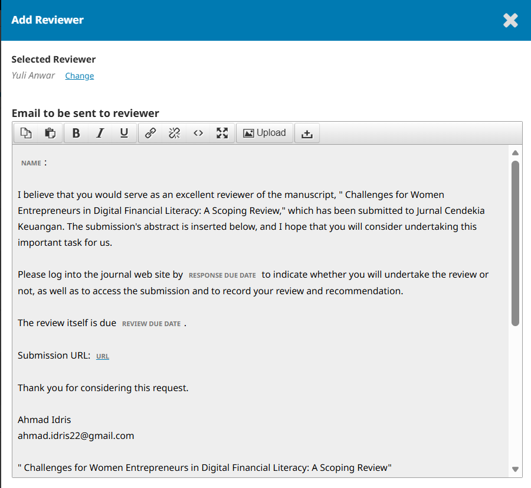Toggle underline formatting
531x488 pixels.
pos(124,133)
